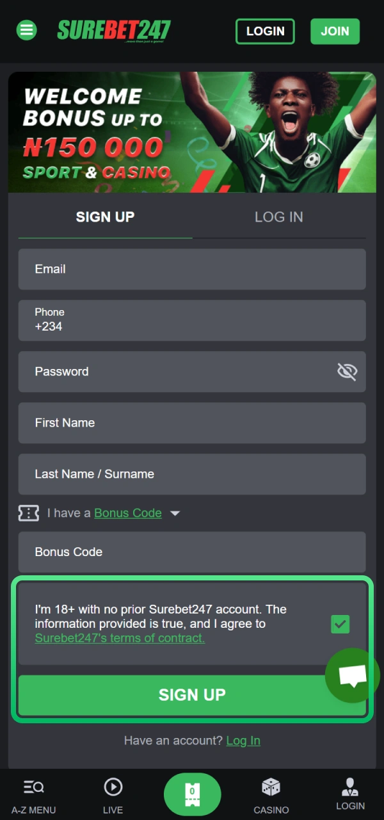Select the LIVE section icon
Image resolution: width=384 pixels, height=820 pixels.
(x=113, y=787)
